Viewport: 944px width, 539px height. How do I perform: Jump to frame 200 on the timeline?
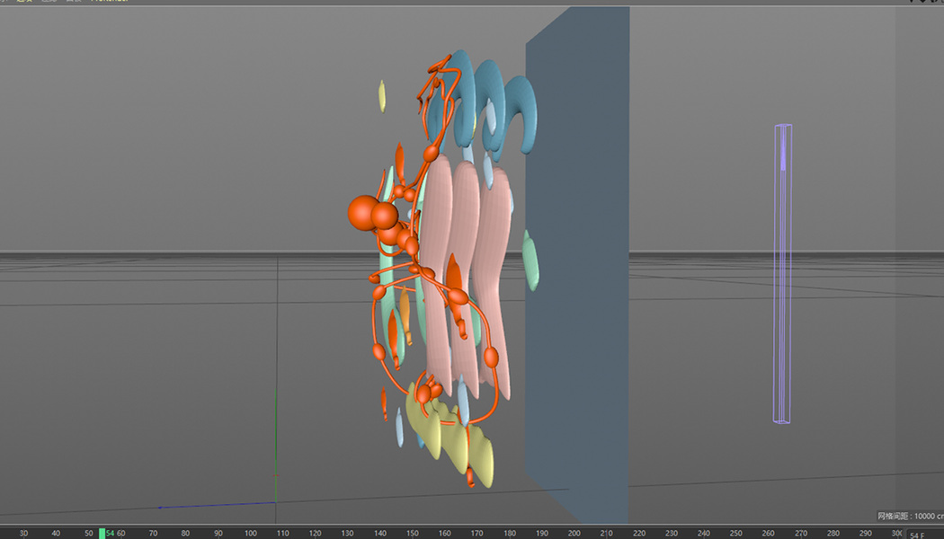coord(574,533)
